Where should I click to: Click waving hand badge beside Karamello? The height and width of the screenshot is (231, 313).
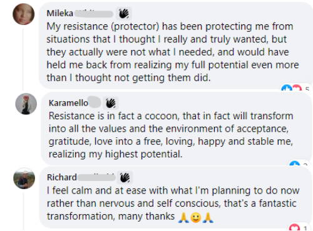point(111,103)
